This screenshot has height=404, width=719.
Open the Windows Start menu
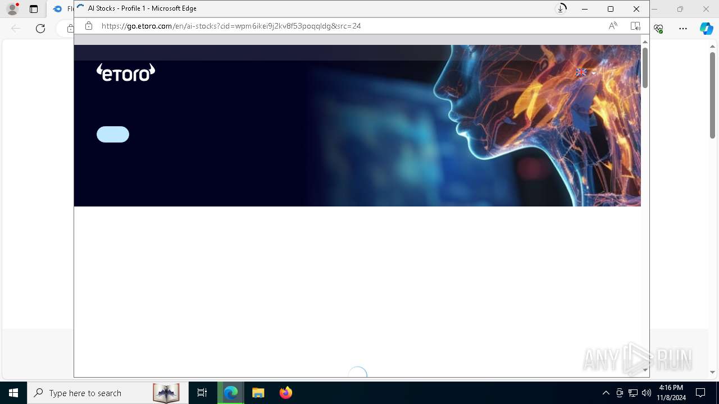[x=13, y=393]
